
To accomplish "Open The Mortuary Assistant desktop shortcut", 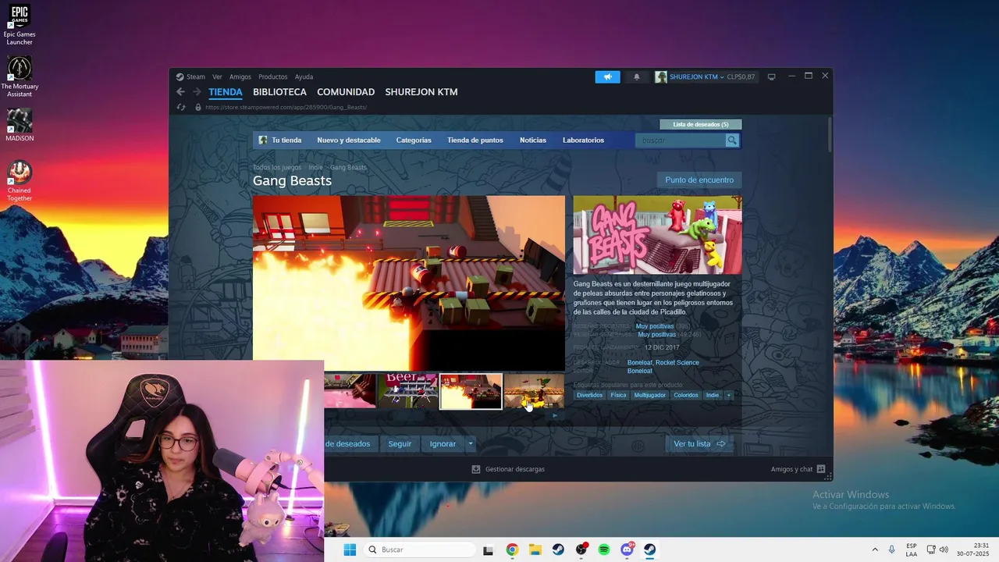I will [20, 76].
